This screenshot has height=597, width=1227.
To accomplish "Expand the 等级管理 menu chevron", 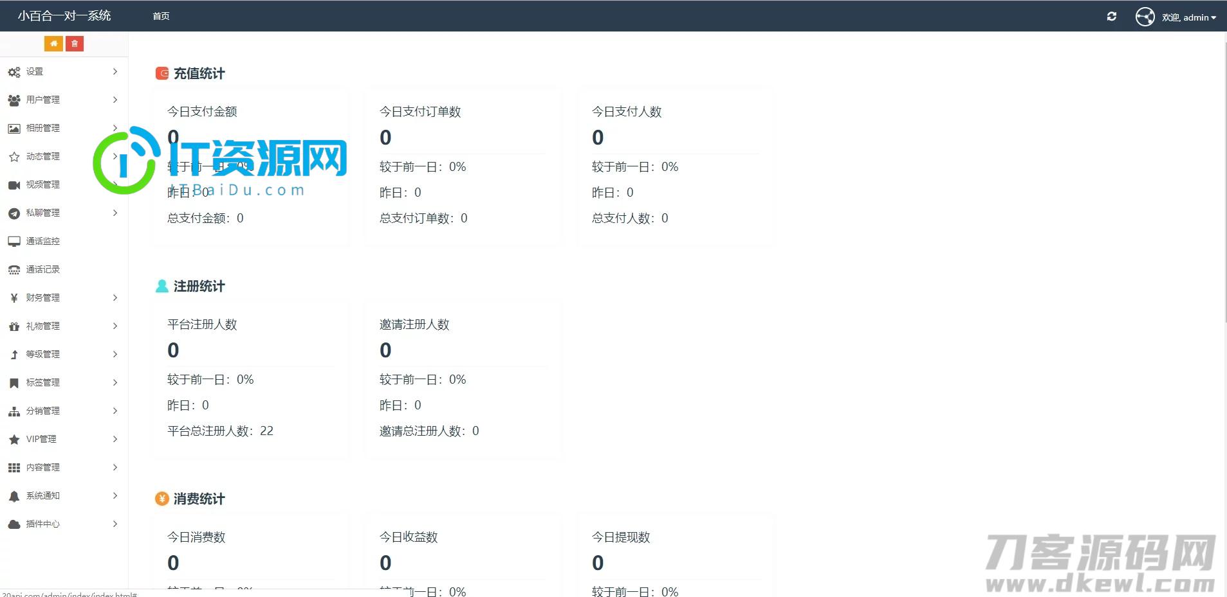I will [x=115, y=354].
